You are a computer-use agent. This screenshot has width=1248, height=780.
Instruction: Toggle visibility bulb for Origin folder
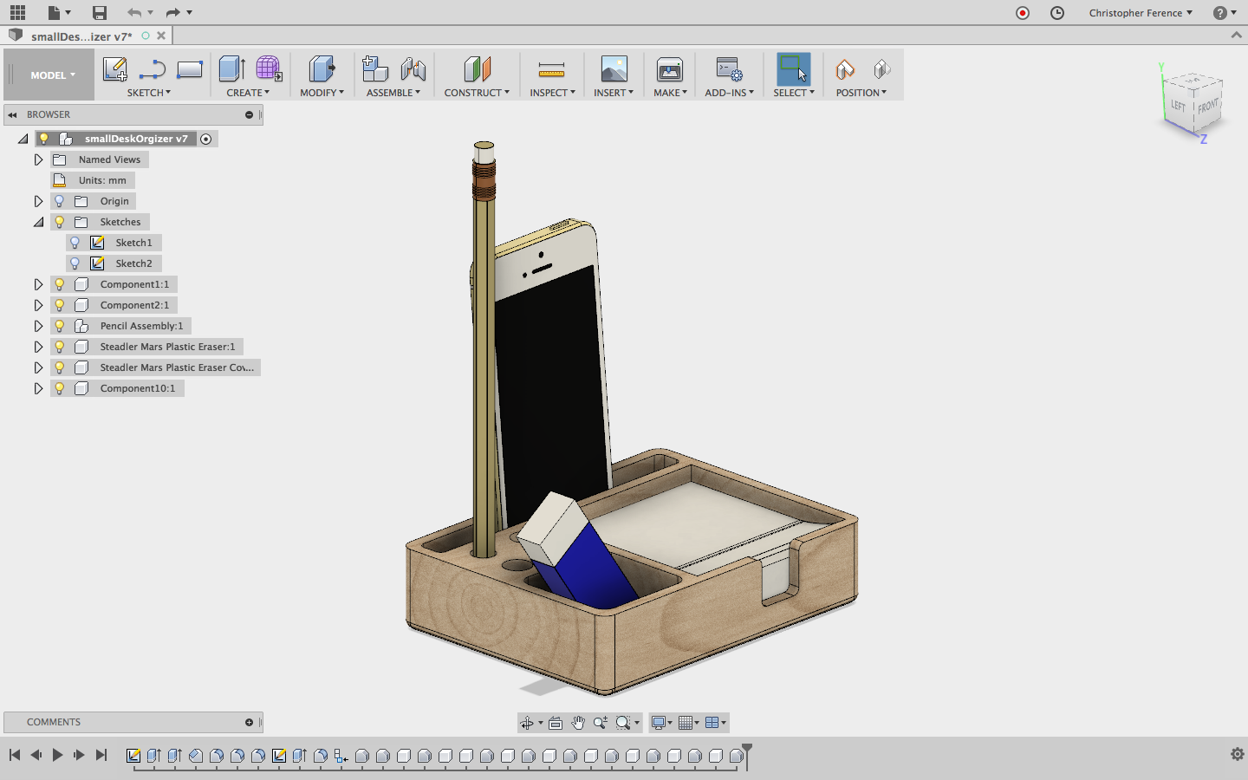[60, 201]
